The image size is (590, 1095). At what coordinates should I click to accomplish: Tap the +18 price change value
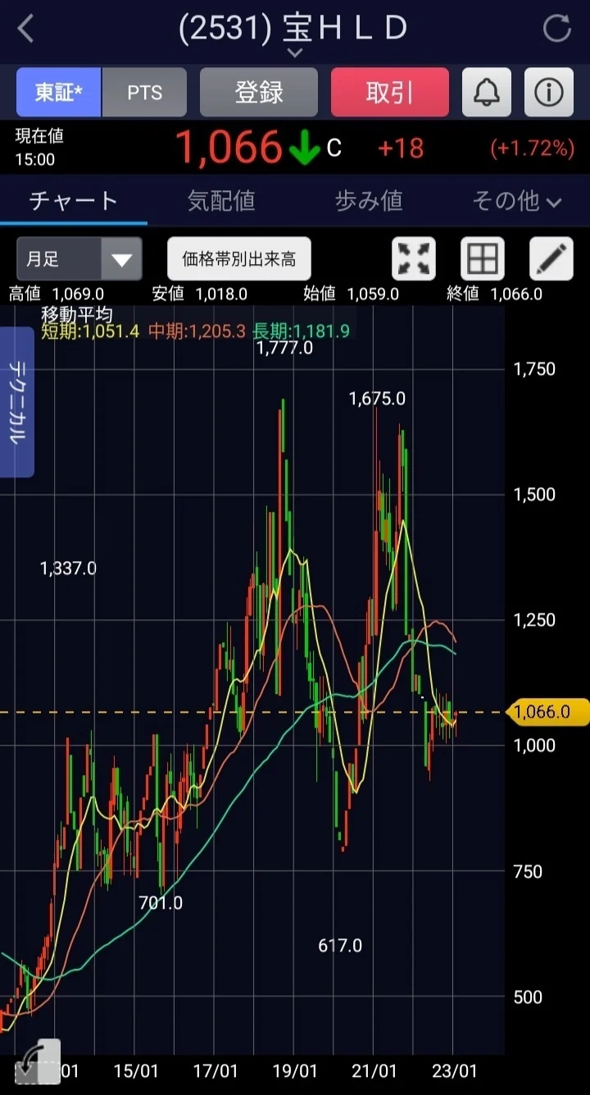(401, 148)
